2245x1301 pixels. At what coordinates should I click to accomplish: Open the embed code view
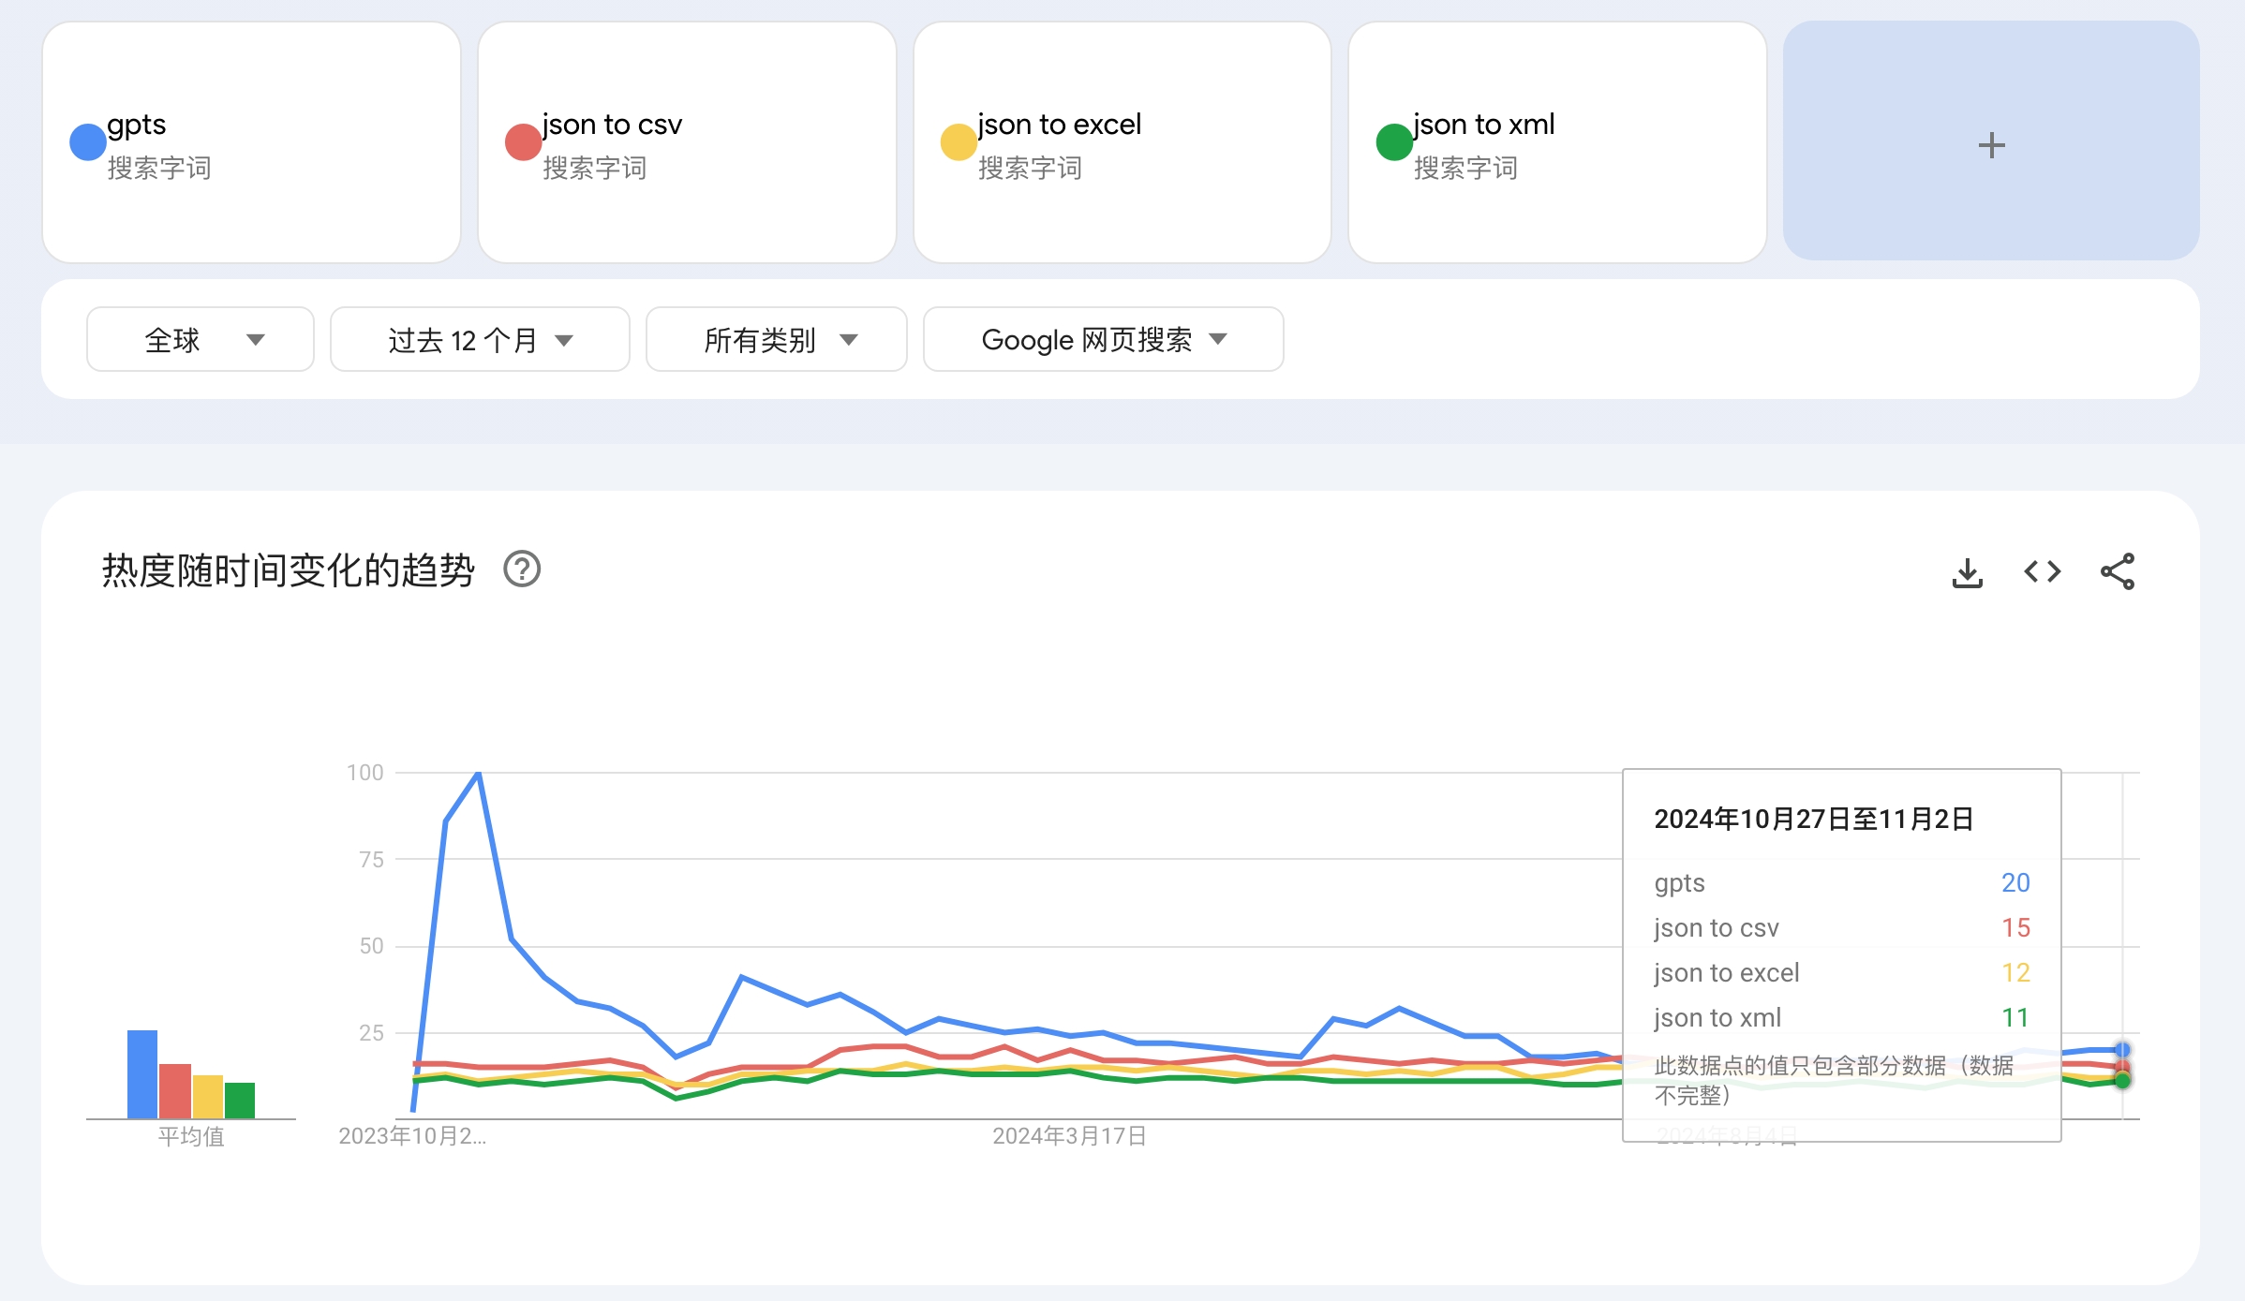click(2043, 572)
